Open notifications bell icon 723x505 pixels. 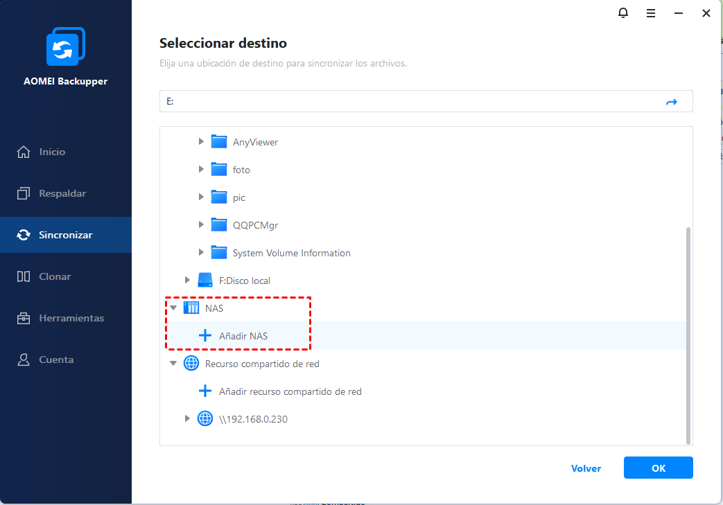pos(623,13)
